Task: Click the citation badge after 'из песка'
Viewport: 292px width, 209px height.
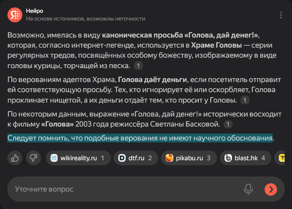Action: tap(138, 66)
